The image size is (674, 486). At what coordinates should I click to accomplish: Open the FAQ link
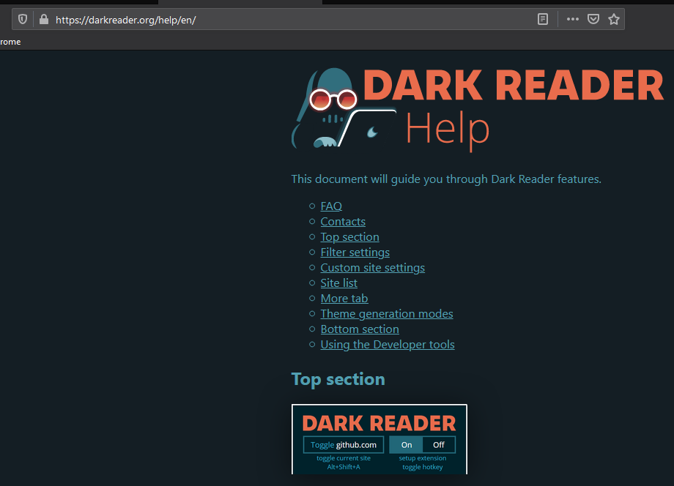[331, 206]
